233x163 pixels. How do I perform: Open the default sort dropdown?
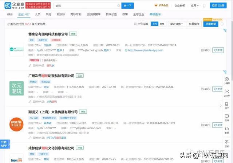(x=176, y=24)
